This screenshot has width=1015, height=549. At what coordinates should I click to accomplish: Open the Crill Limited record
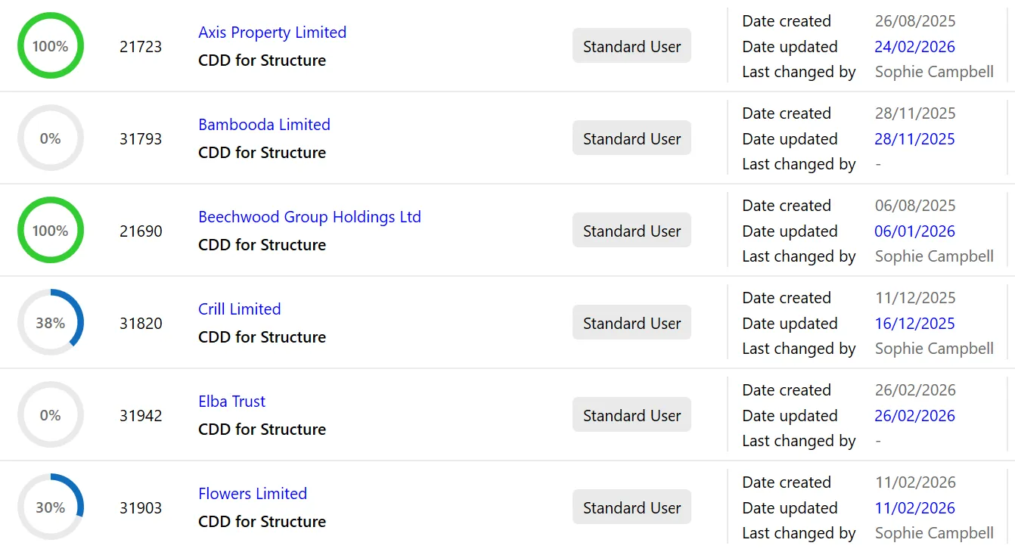239,309
